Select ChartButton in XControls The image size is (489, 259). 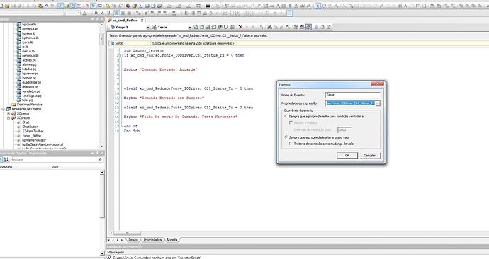click(30, 127)
